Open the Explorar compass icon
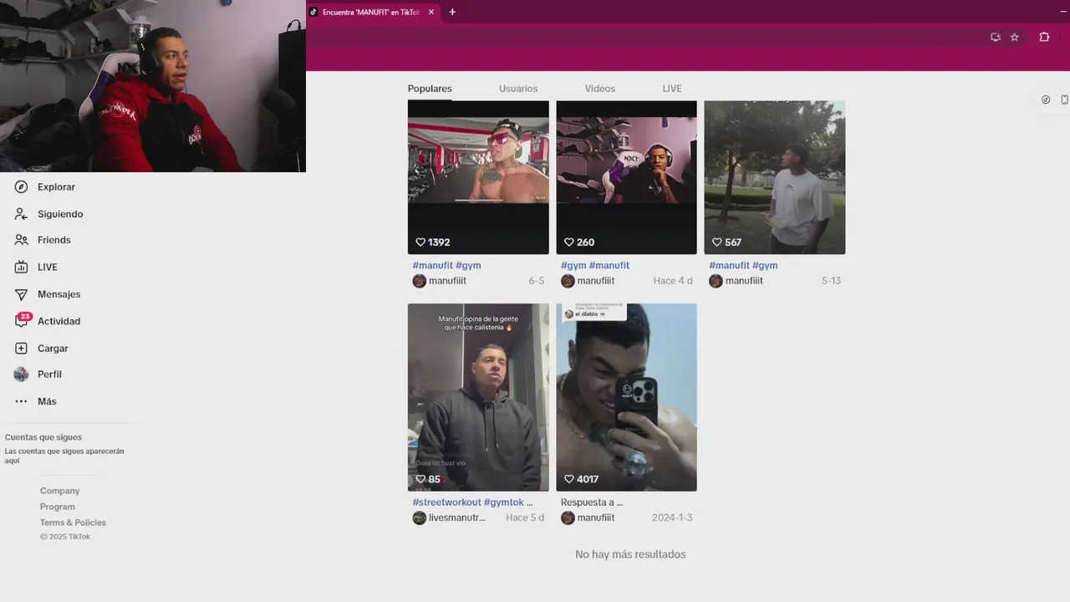 tap(21, 187)
